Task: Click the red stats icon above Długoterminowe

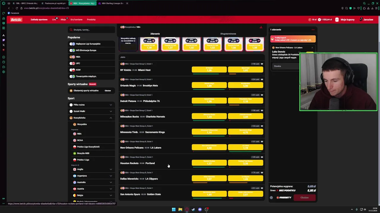Action: click(x=261, y=27)
